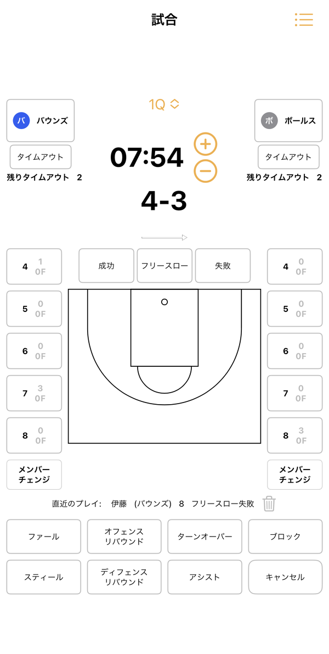Click the blue バ team badge icon

pos(21,121)
